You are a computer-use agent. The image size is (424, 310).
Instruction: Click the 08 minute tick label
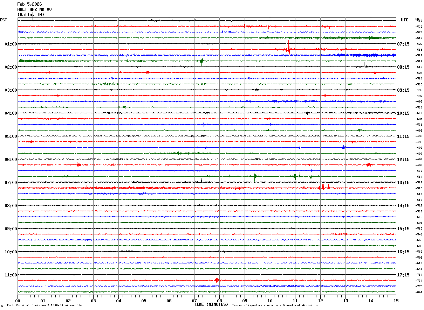point(219,301)
